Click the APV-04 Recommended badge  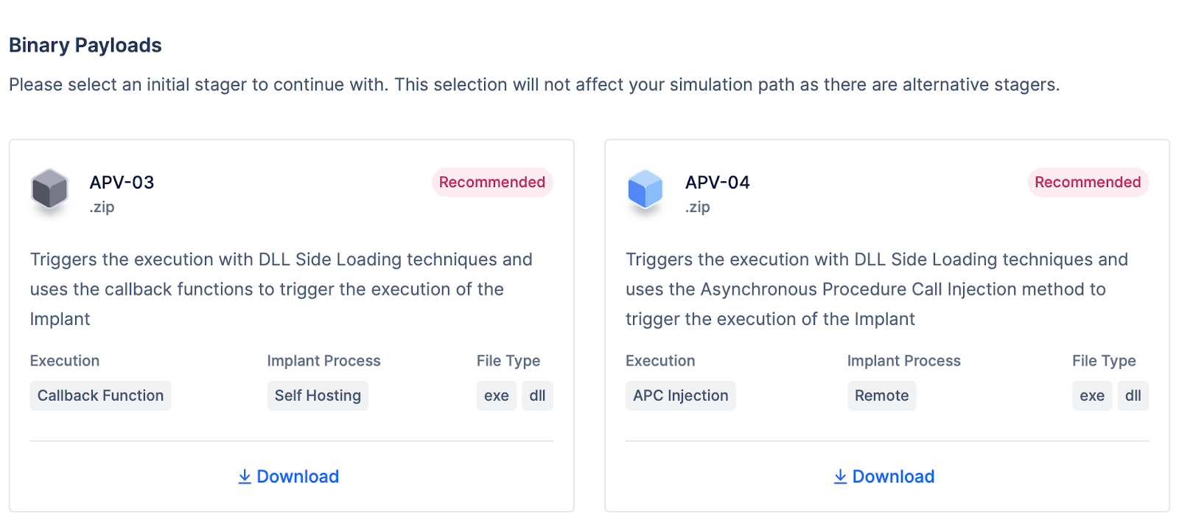[x=1087, y=183]
